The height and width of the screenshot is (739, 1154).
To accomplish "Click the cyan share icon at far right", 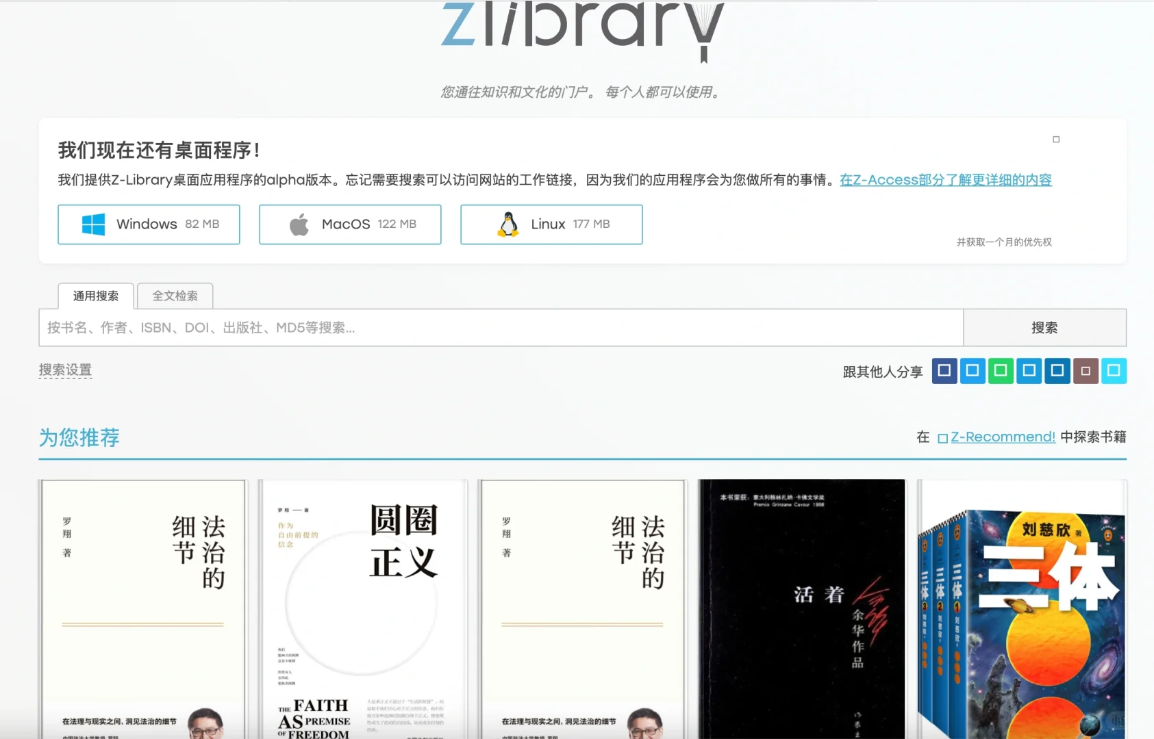I will coord(1114,371).
